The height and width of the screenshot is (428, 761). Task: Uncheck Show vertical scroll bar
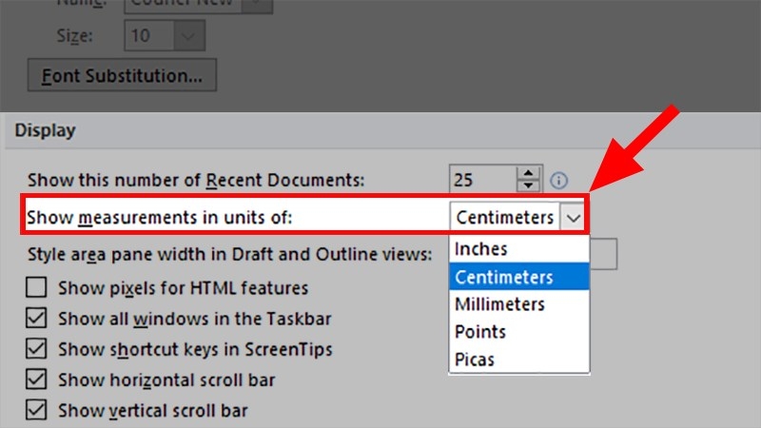coord(37,411)
